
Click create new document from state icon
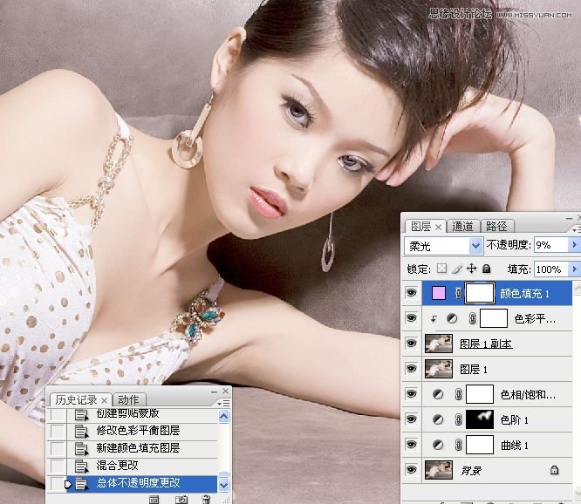coord(154,499)
